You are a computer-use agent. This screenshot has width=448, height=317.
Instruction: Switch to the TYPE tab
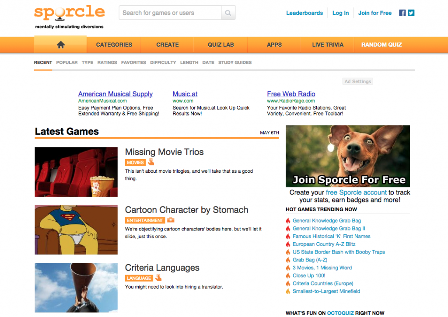click(x=87, y=63)
